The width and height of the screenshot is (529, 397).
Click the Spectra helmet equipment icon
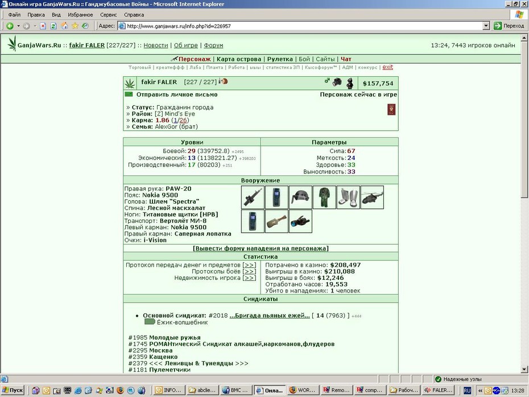(x=300, y=197)
